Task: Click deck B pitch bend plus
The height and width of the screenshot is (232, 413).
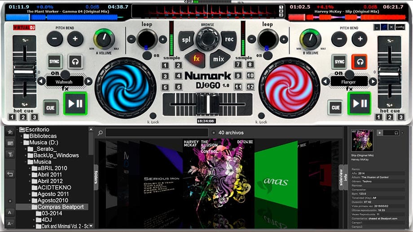Action: click(360, 39)
